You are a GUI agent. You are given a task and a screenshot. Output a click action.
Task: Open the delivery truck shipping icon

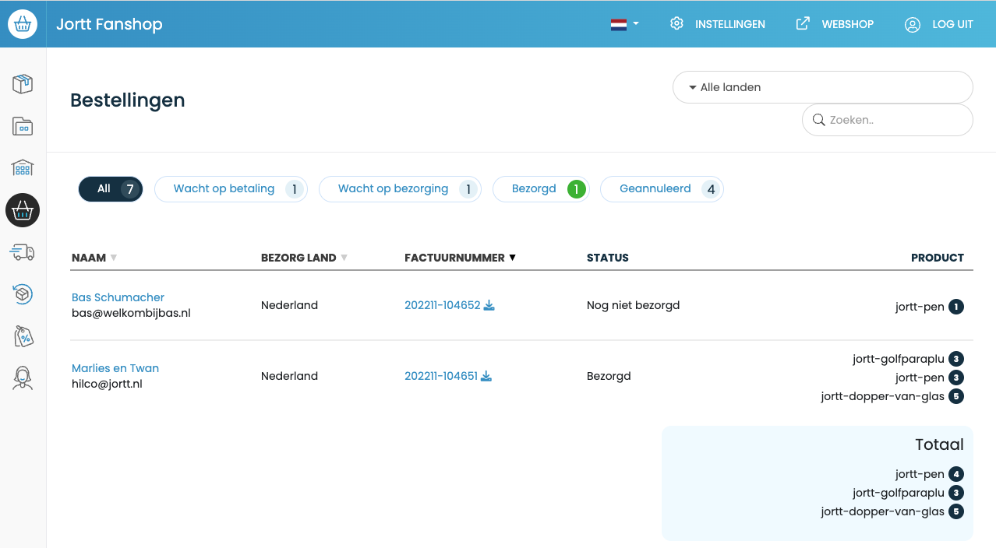[x=23, y=252]
